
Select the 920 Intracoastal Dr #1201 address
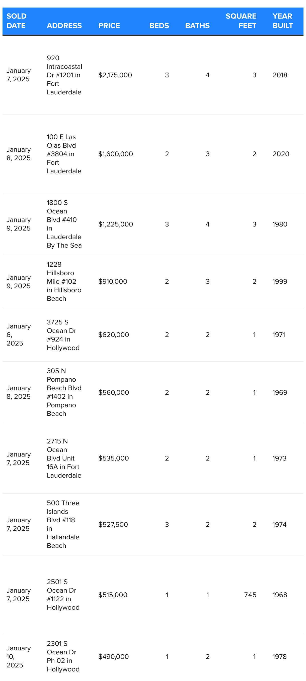coord(64,75)
